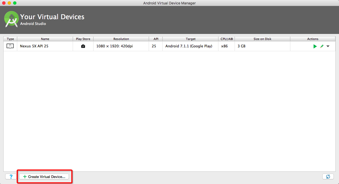Click the Create Virtual Device button

pyautogui.click(x=44, y=177)
